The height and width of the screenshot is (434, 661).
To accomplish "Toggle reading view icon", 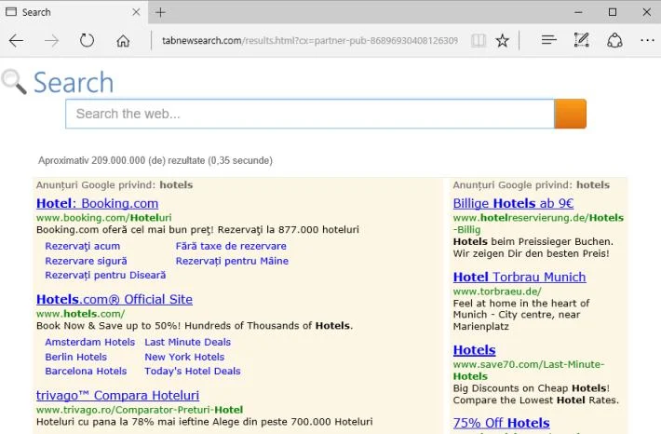I will [479, 40].
